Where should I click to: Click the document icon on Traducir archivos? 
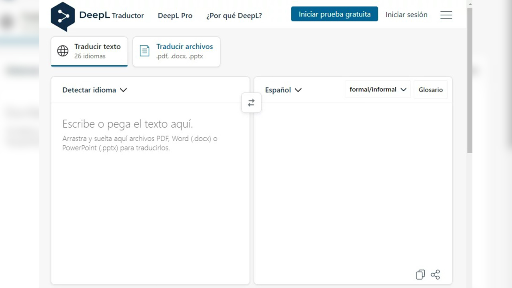tap(144, 51)
